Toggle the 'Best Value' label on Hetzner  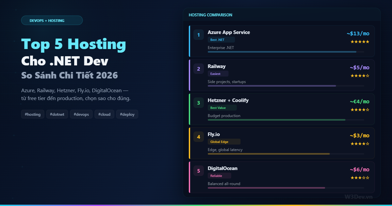[x=221, y=108]
